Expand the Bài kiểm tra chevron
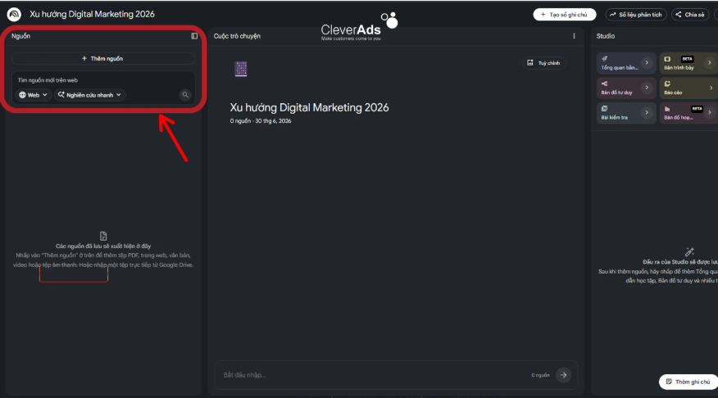Image resolution: width=718 pixels, height=398 pixels. click(x=647, y=112)
